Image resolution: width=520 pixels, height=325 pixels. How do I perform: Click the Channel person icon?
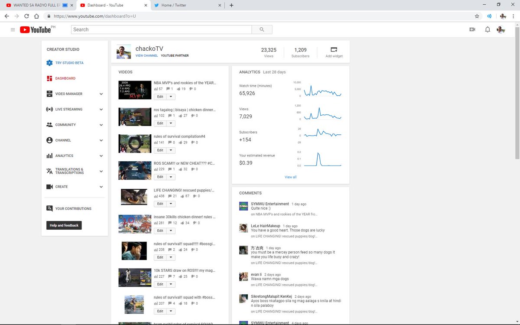pyautogui.click(x=49, y=140)
